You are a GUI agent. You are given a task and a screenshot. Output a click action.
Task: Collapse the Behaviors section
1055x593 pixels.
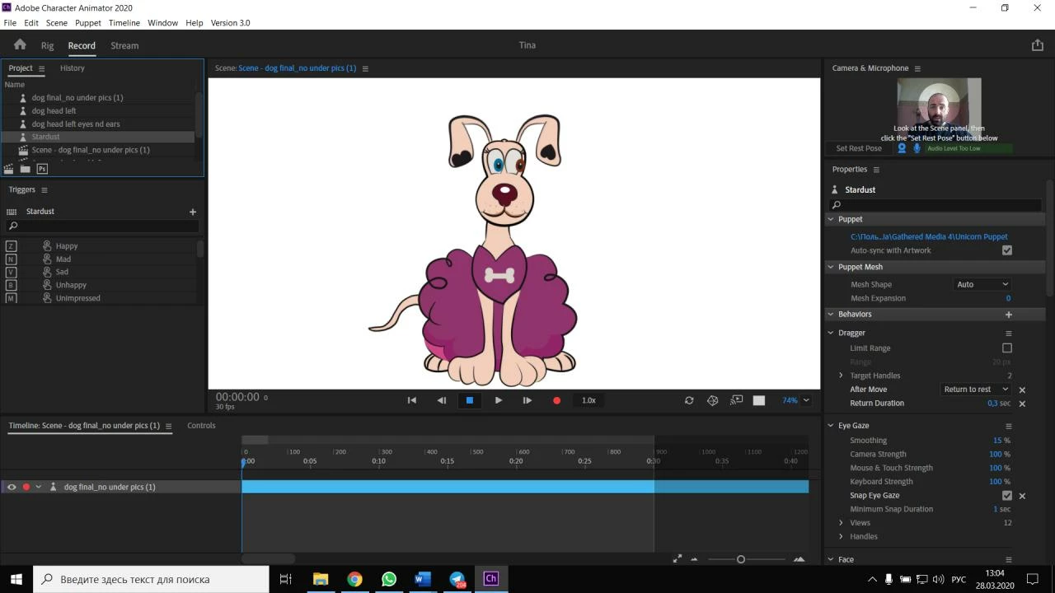(x=831, y=315)
